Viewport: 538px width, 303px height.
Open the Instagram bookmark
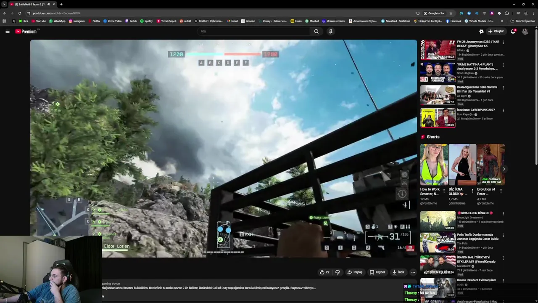tap(76, 21)
